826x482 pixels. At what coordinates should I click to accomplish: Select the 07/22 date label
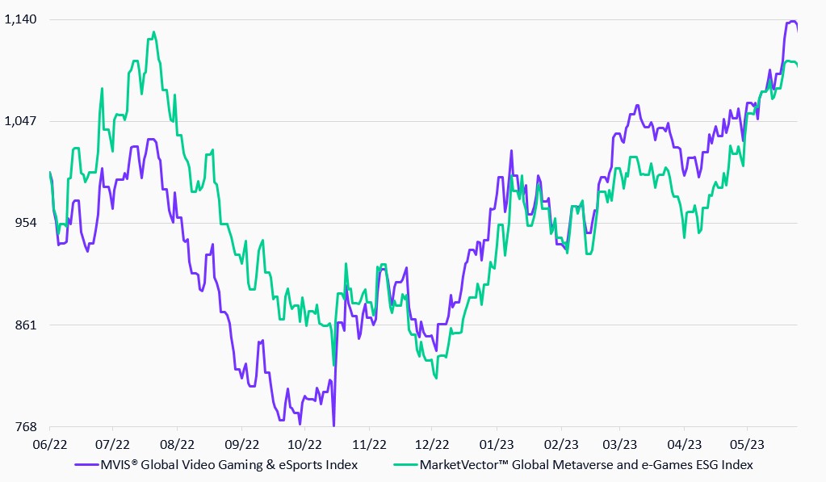coord(113,445)
